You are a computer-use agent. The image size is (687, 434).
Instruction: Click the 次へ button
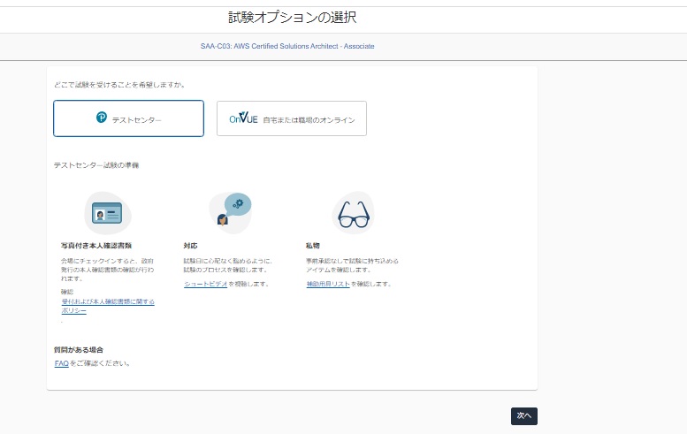(x=524, y=416)
